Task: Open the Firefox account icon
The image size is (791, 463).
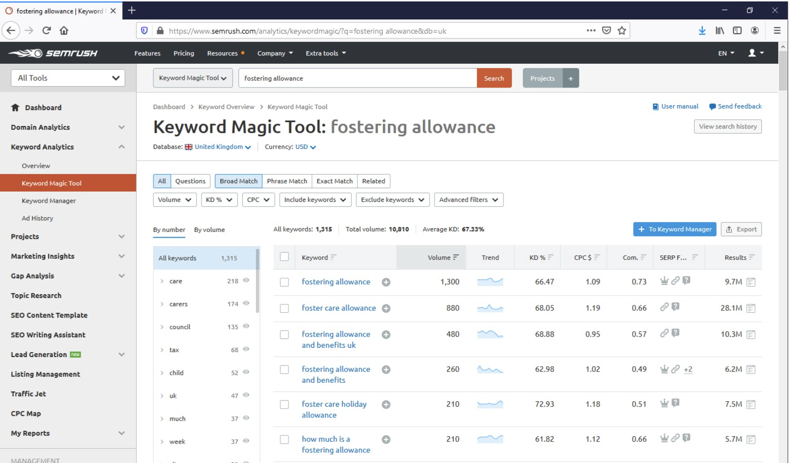Action: [x=755, y=31]
